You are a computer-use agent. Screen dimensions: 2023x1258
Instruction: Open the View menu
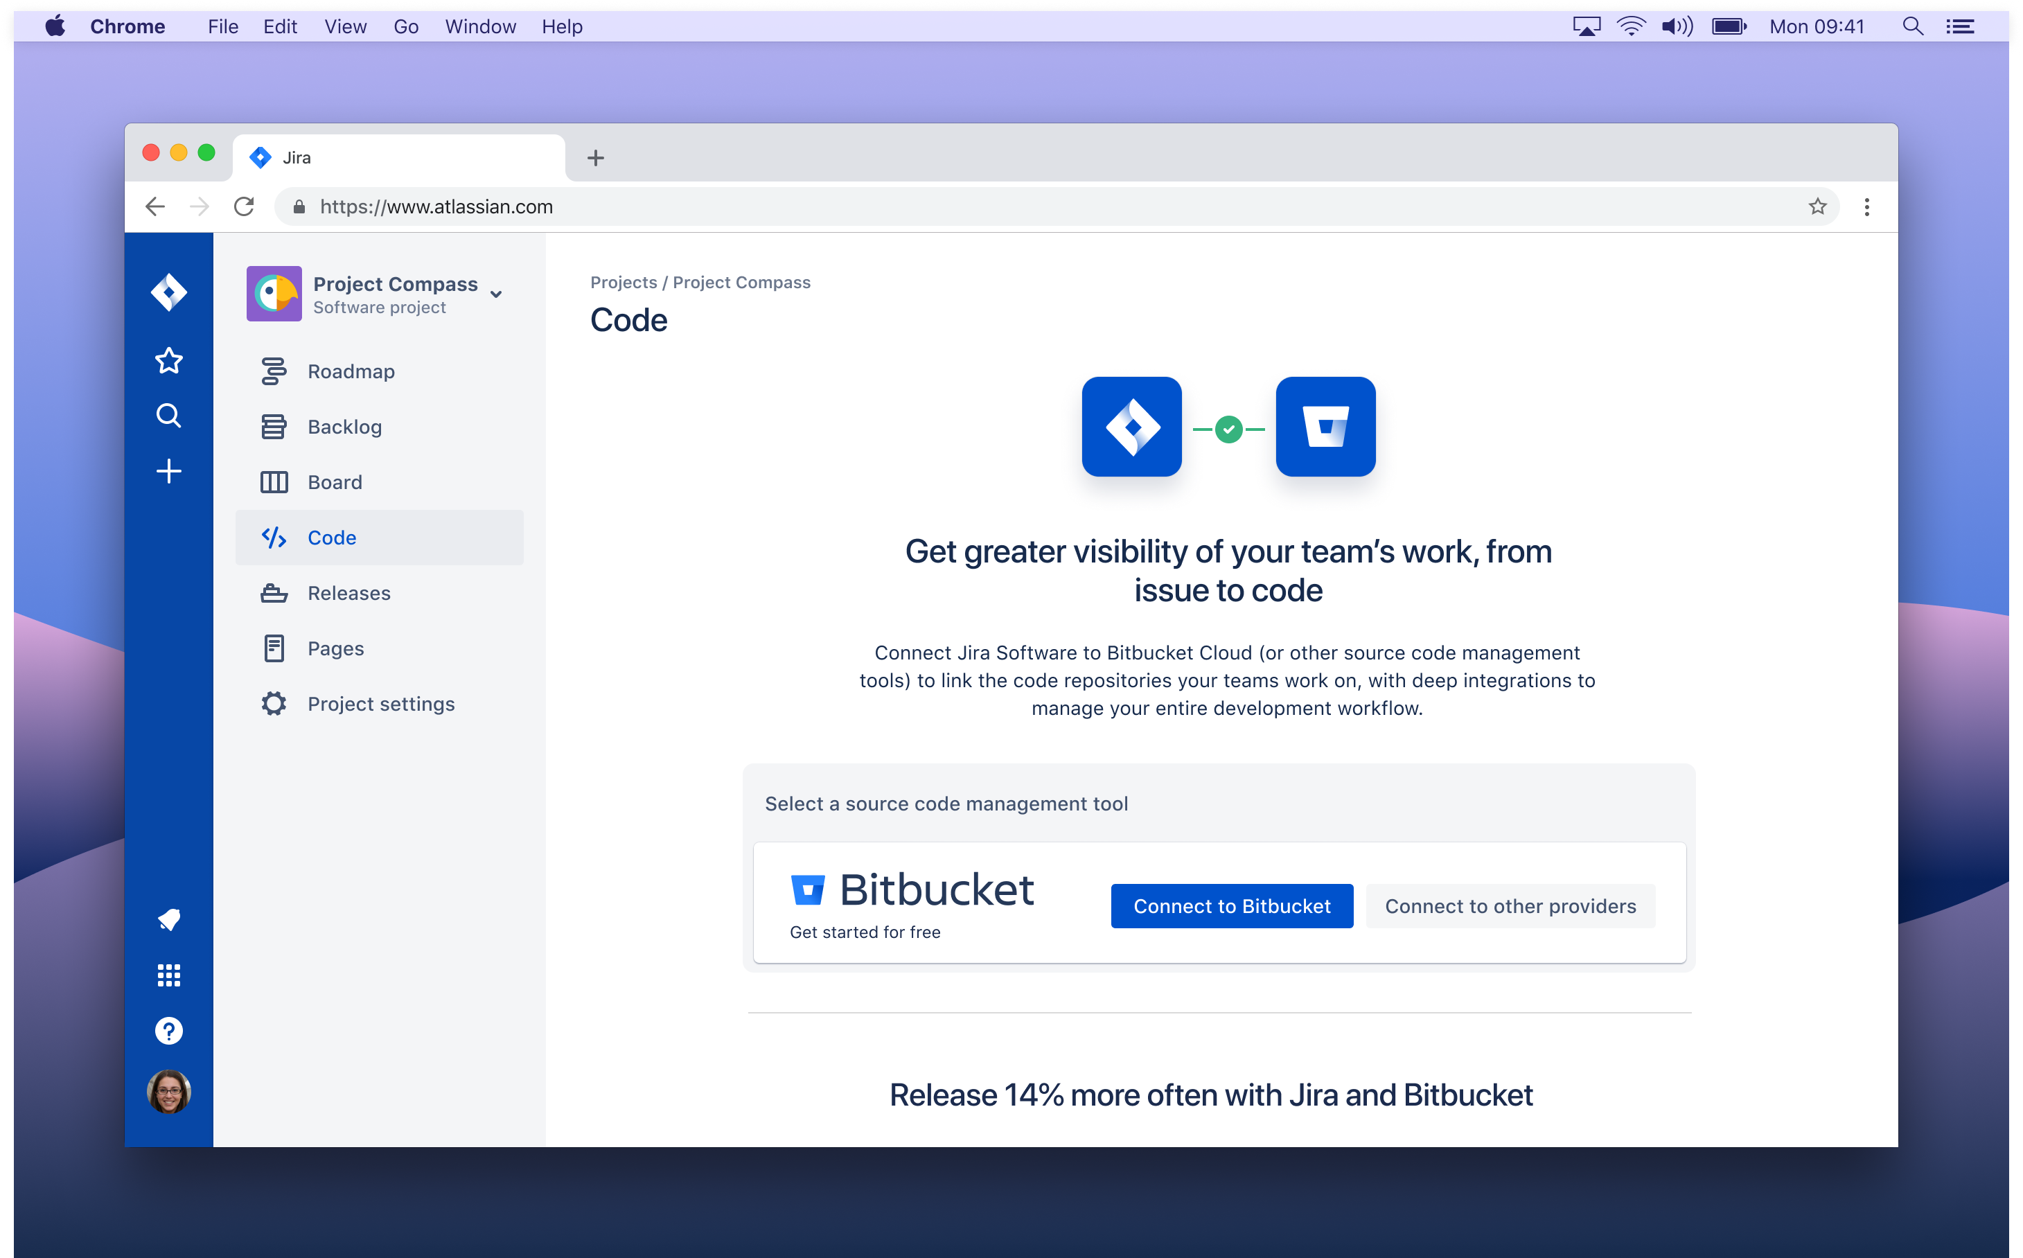point(345,26)
